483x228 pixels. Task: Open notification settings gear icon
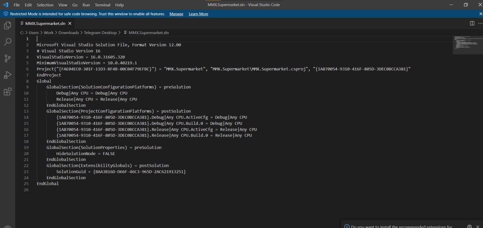pos(469,226)
